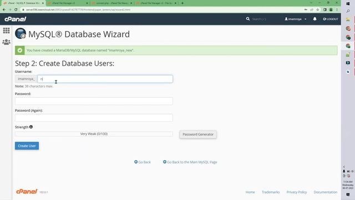Switch to the MySQL Database Wizard tab
The height and width of the screenshot is (200, 355).
click(x=23, y=3)
